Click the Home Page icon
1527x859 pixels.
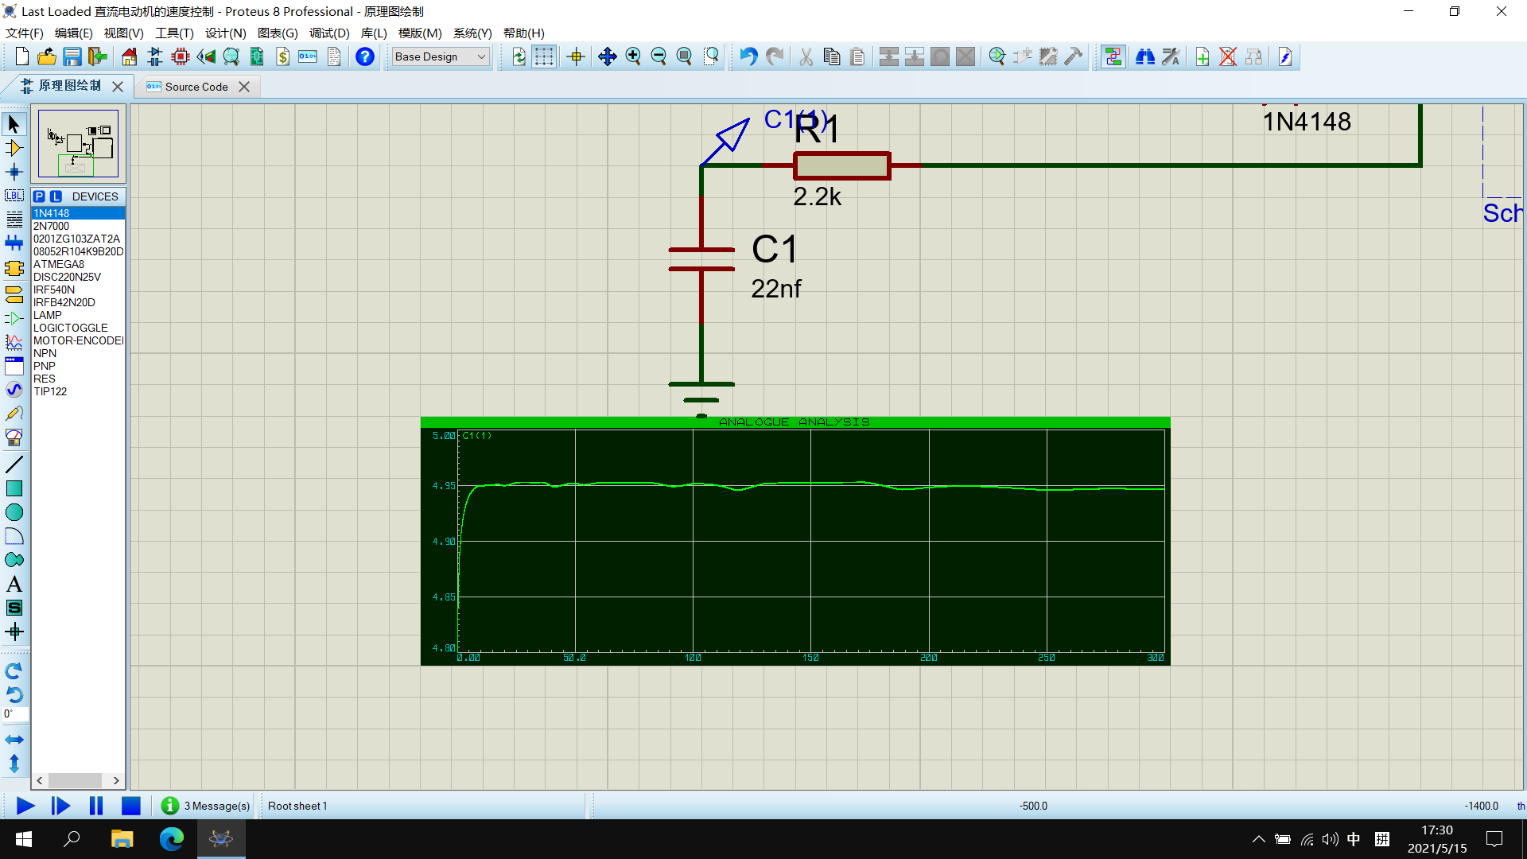pos(130,56)
